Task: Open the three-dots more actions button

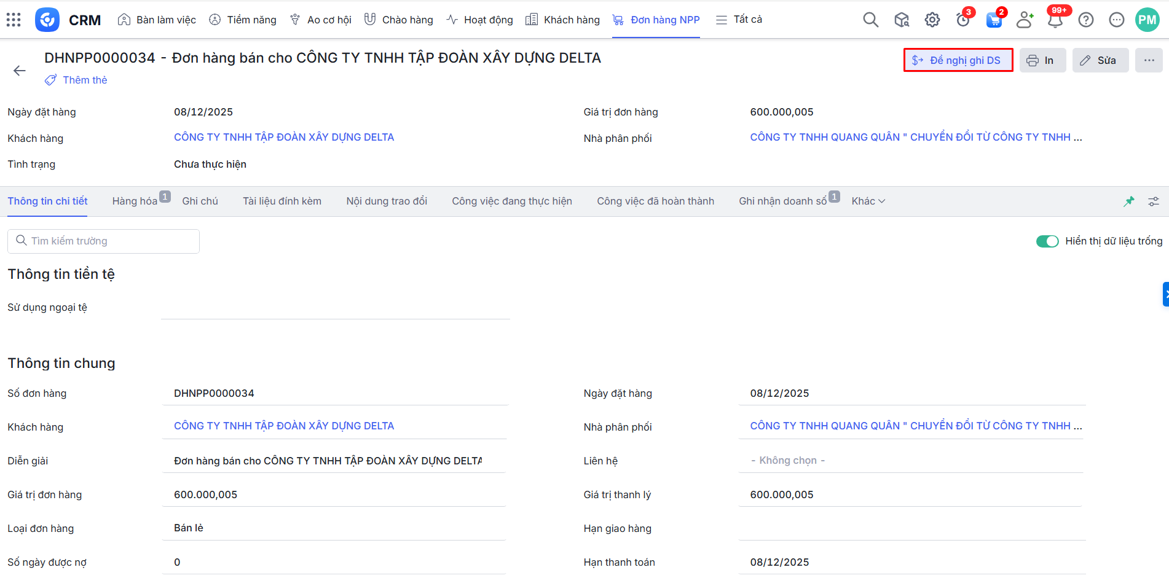Action: point(1149,60)
